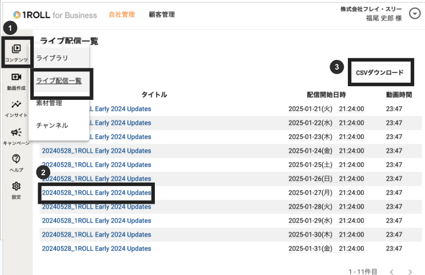Click the 配信開始日時 column header
Viewport: 425px width, 275px height.
coord(326,95)
